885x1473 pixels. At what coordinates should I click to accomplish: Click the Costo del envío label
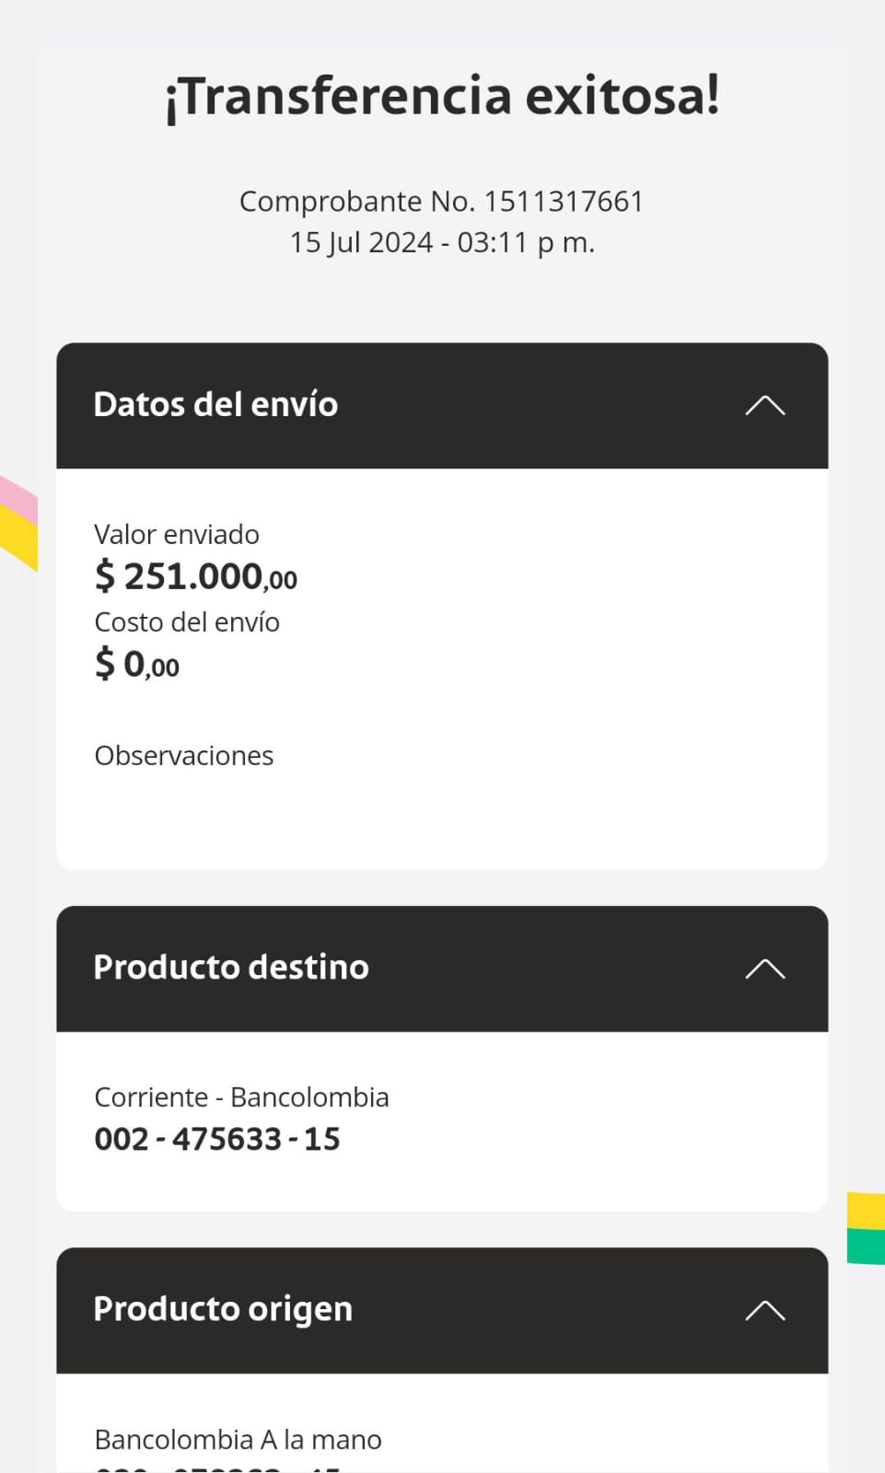(187, 622)
